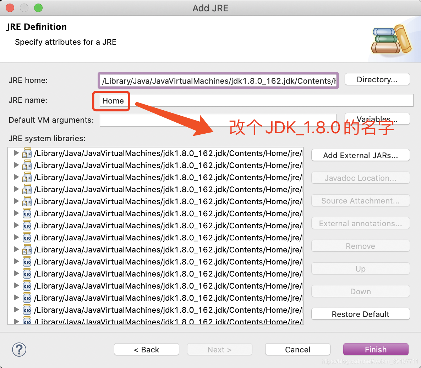This screenshot has height=368, width=421.
Task: Click the Cancel button
Action: coord(297,349)
